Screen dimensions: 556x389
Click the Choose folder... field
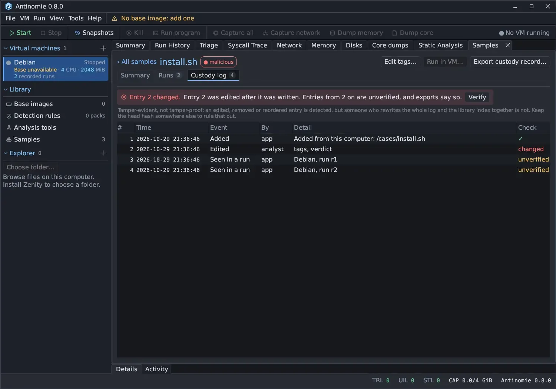(x=31, y=167)
